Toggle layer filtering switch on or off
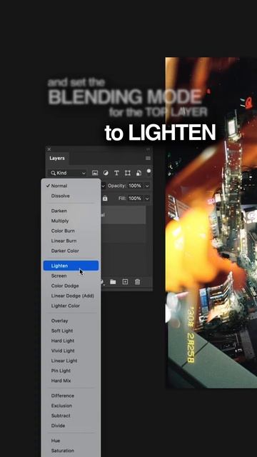Image resolution: width=257 pixels, height=457 pixels. (149, 172)
